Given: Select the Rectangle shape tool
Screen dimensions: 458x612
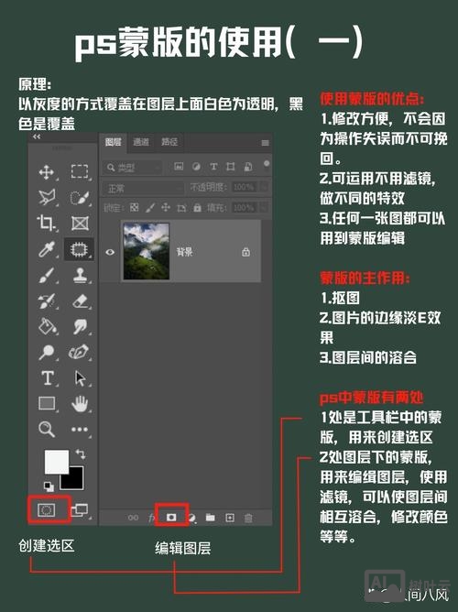Looking at the screenshot, I should pos(47,403).
